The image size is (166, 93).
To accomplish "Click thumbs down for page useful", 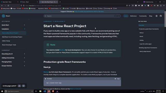I will pos(24,86).
